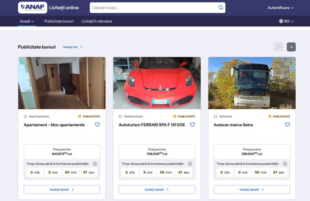
Task: Click info icon on apartment timer
Action: pyautogui.click(x=95, y=164)
